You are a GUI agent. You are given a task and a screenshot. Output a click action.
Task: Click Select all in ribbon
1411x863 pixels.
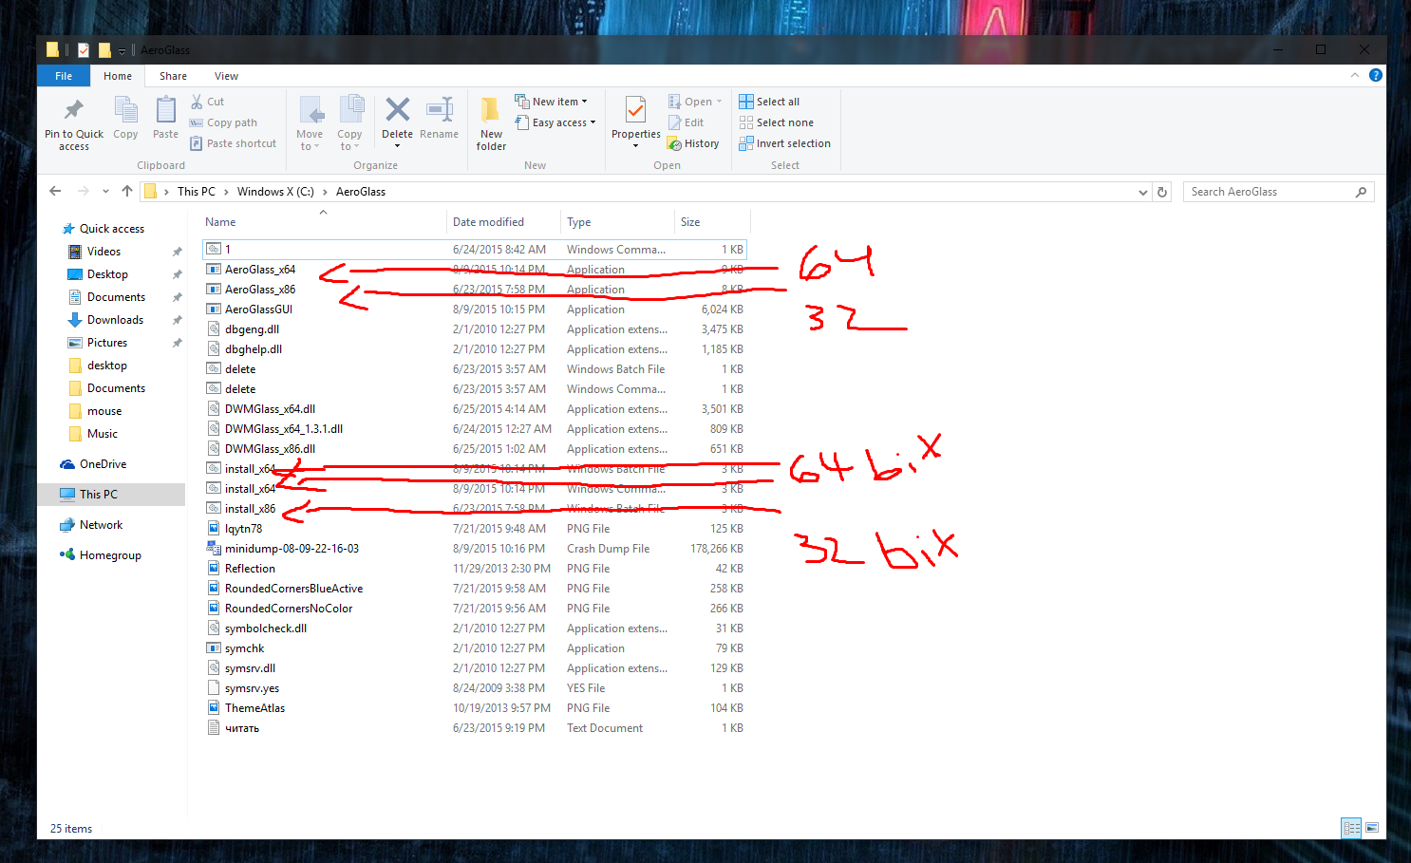point(769,102)
